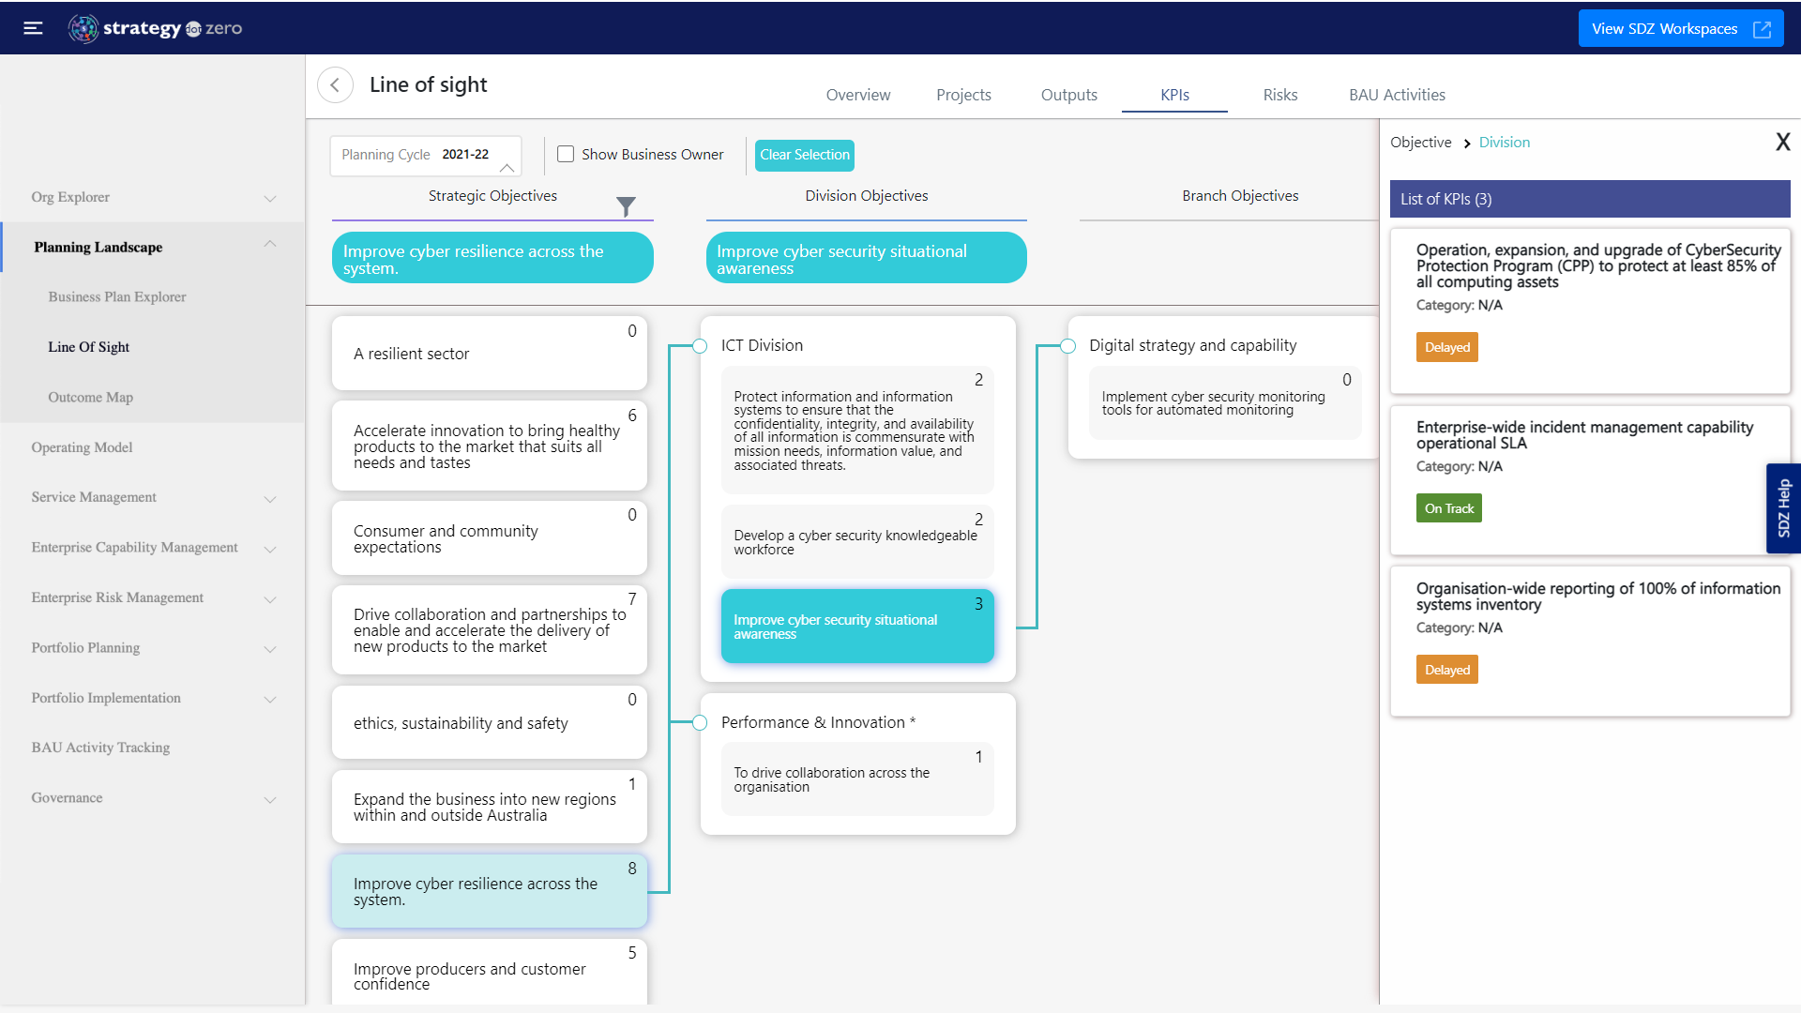1801x1013 pixels.
Task: Click the back arrow beside Line of sight
Action: coord(335,84)
